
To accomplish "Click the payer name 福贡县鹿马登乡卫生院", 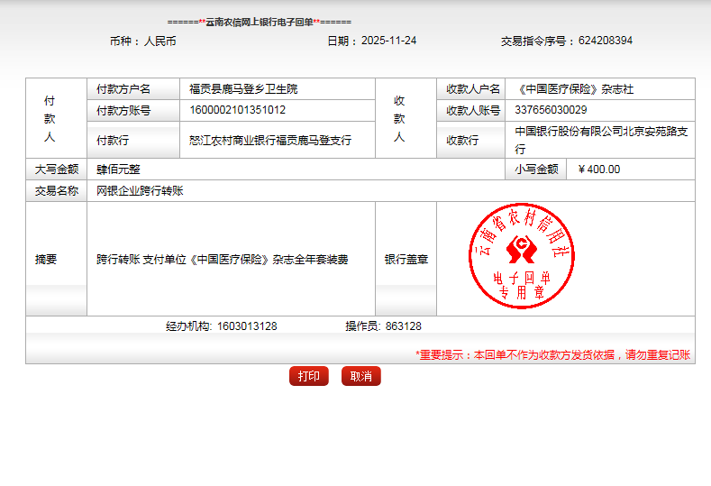I will [x=242, y=89].
